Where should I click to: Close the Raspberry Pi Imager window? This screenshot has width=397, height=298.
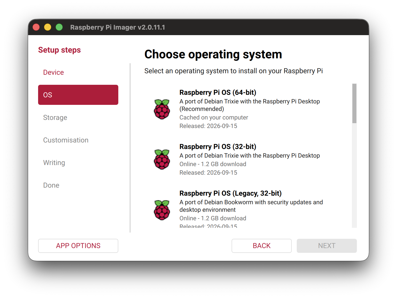click(36, 27)
